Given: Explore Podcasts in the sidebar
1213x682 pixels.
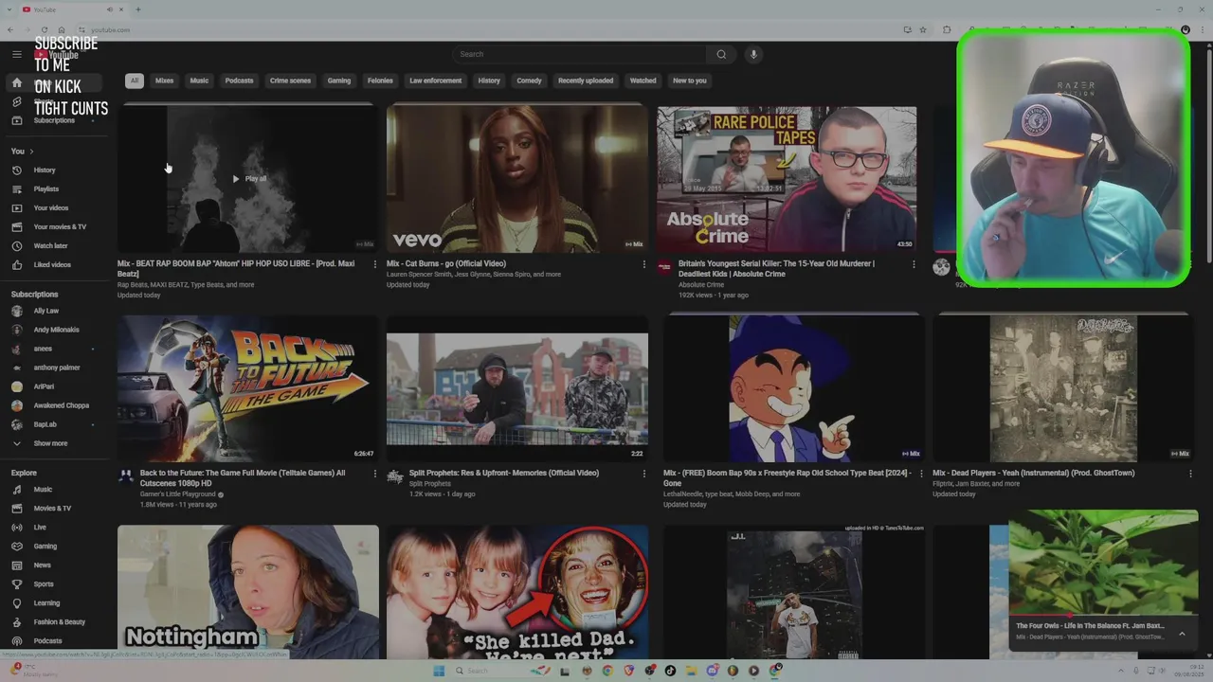Looking at the screenshot, I should [56, 641].
